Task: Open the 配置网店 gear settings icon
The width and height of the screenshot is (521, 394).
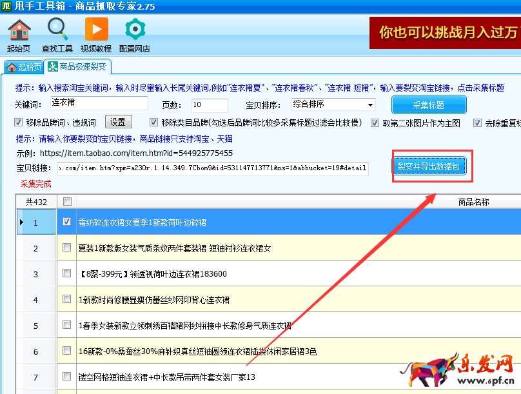Action: (x=135, y=30)
